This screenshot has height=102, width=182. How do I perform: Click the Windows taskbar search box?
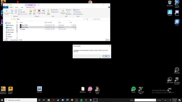pyautogui.click(x=21, y=100)
